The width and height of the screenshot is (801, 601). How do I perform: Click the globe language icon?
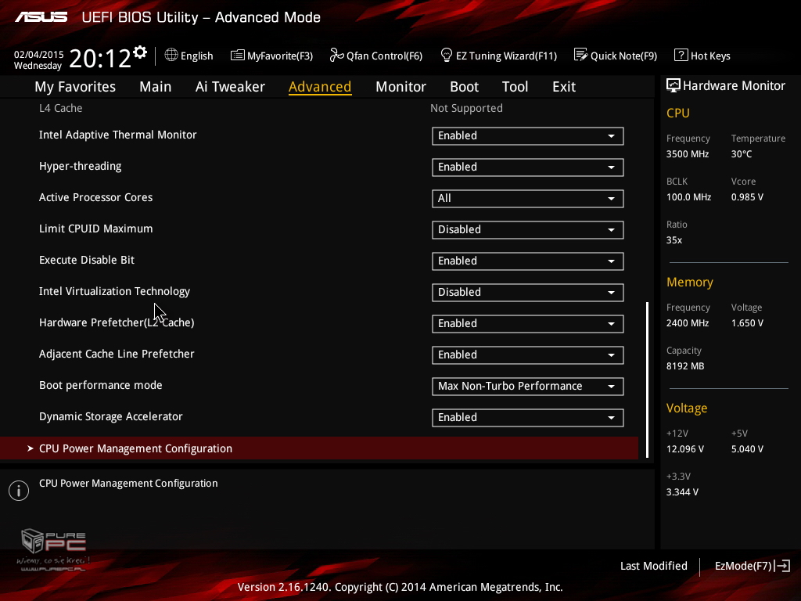[x=171, y=55]
